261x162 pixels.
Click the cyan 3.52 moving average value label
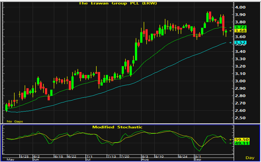point(240,43)
